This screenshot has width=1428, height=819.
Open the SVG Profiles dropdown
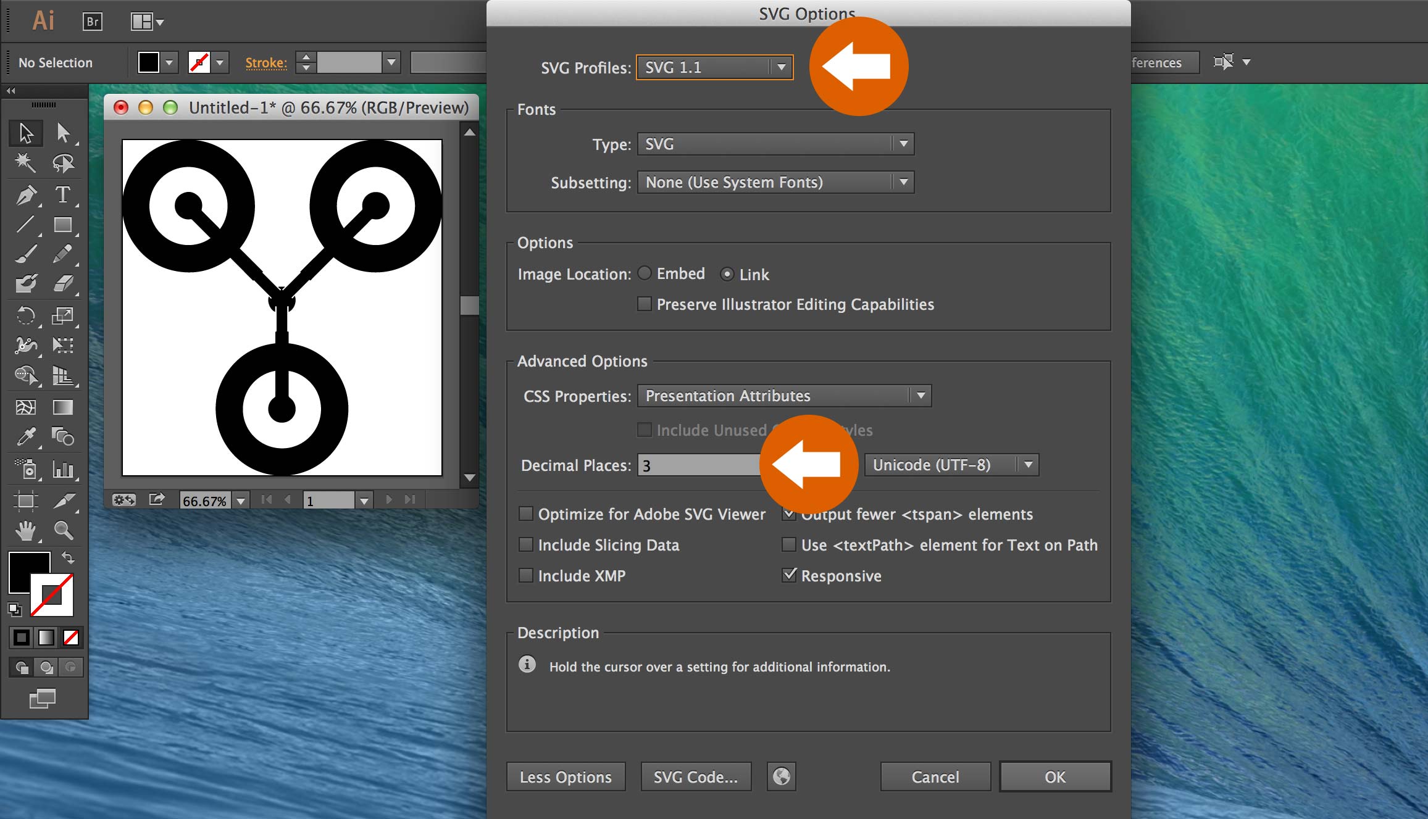pyautogui.click(x=715, y=67)
